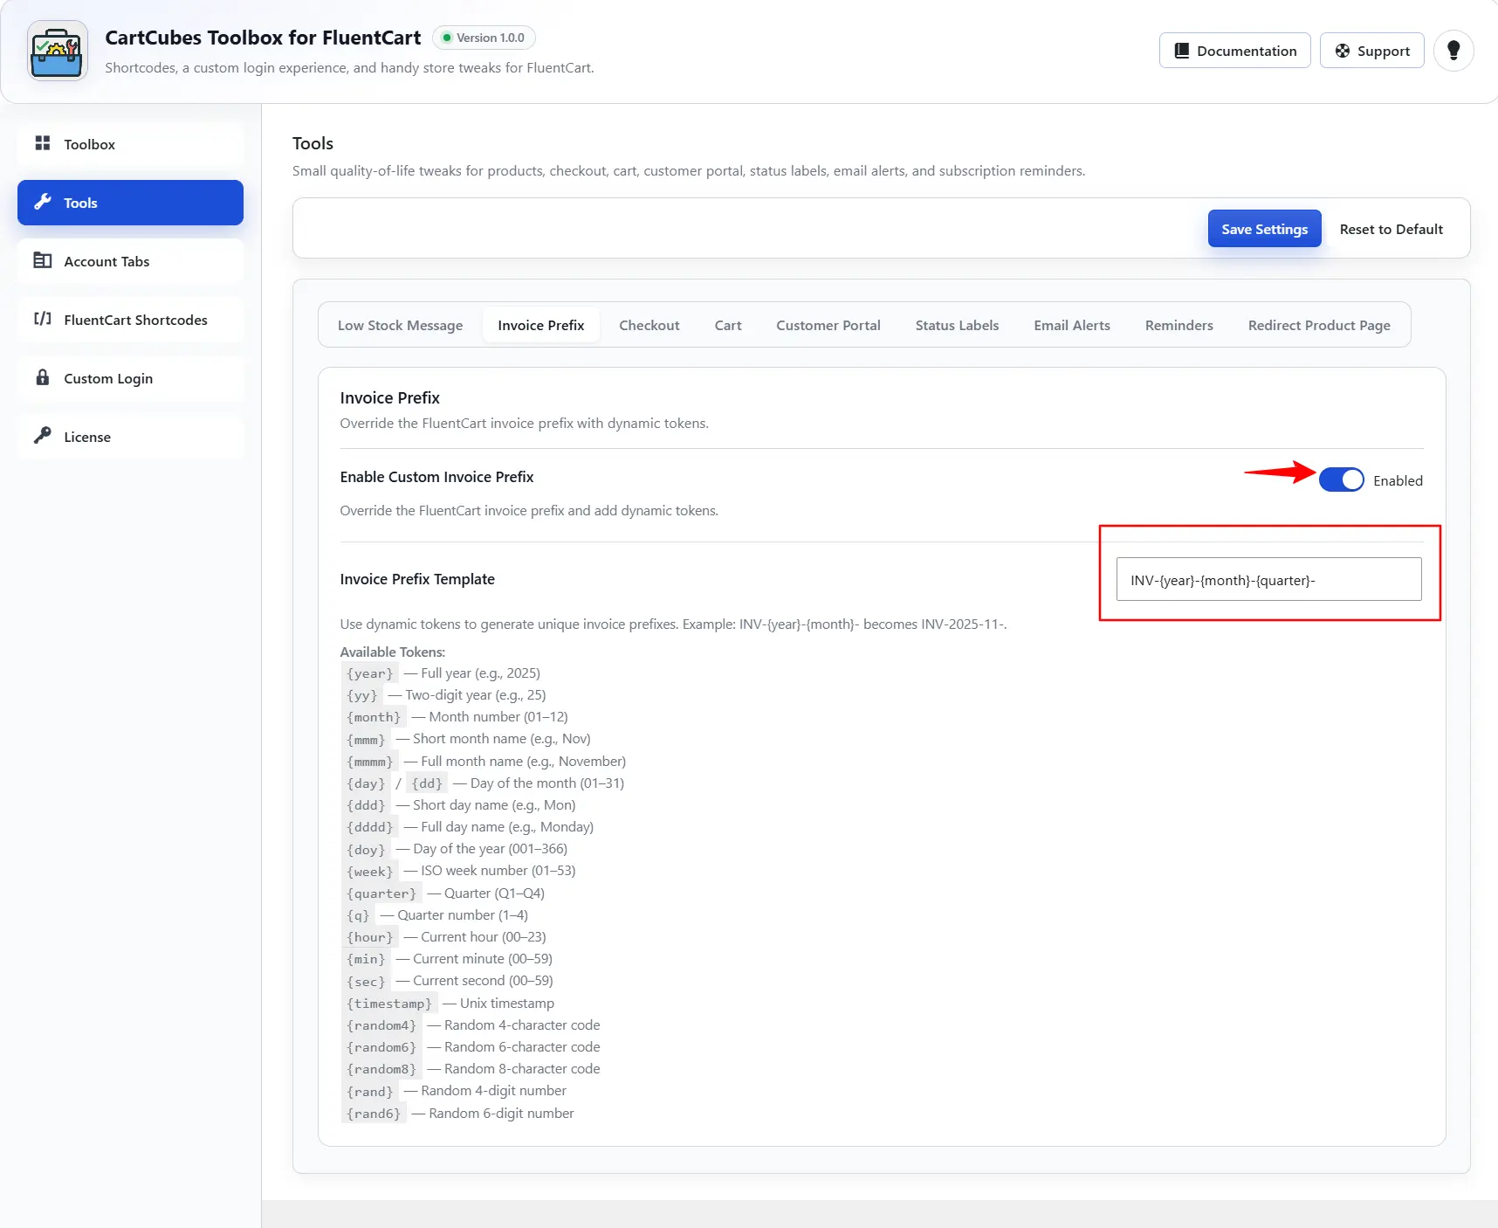This screenshot has width=1498, height=1228.
Task: Click Reset to Default
Action: (1391, 229)
